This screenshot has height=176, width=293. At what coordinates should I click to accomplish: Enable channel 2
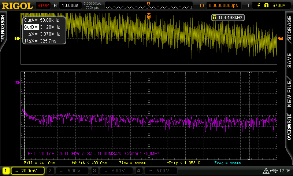click(50, 170)
